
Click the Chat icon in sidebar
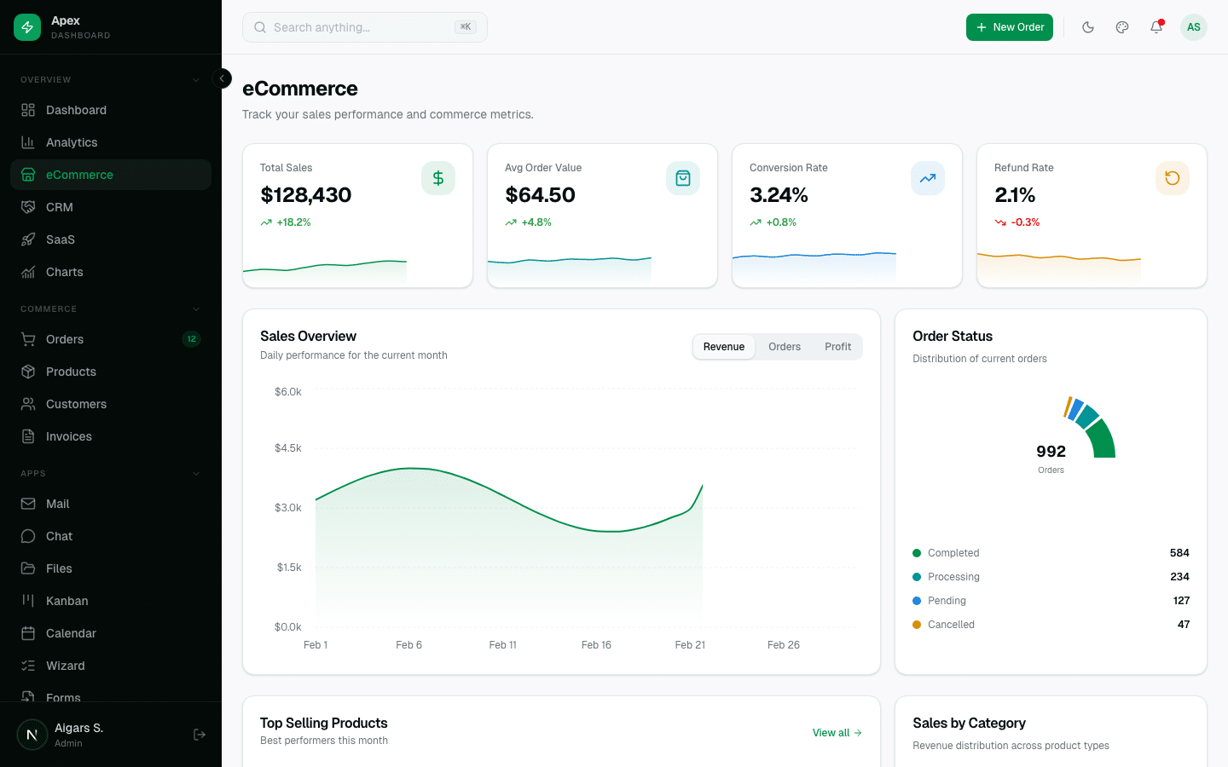point(28,536)
